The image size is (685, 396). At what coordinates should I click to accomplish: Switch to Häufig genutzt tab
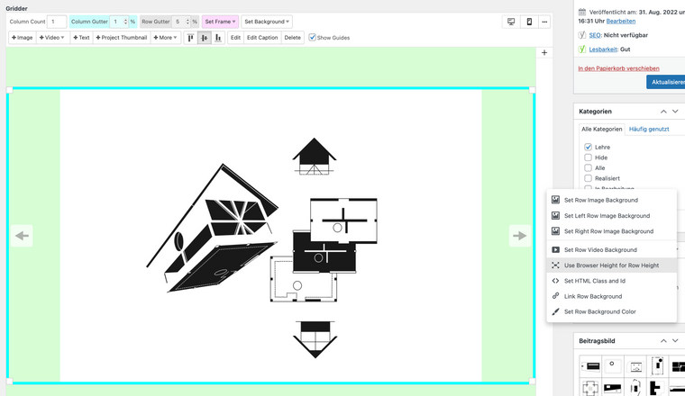click(649, 129)
